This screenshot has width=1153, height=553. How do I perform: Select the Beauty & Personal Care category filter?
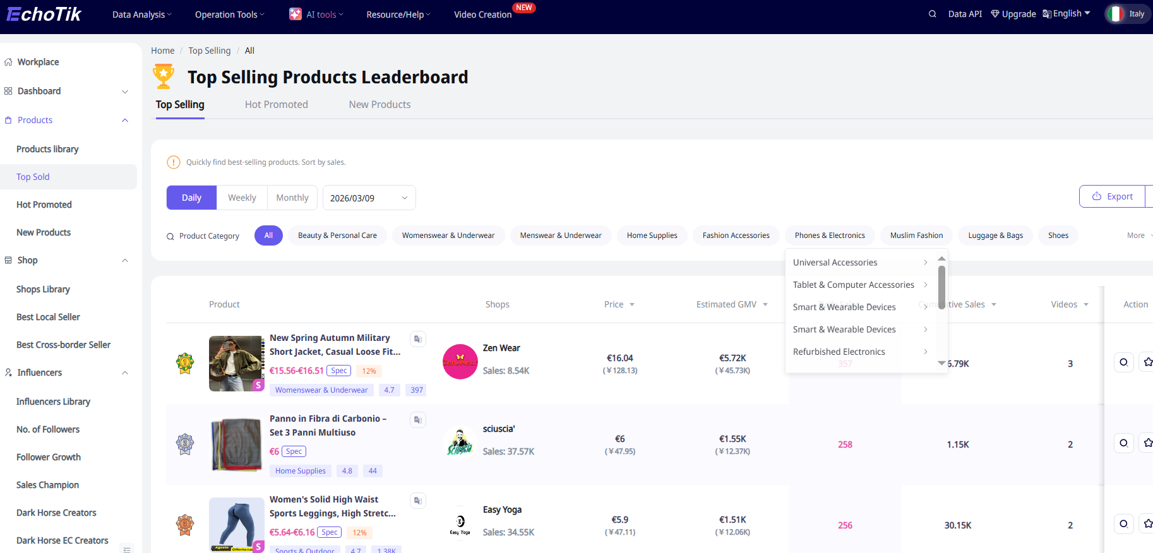pos(337,235)
